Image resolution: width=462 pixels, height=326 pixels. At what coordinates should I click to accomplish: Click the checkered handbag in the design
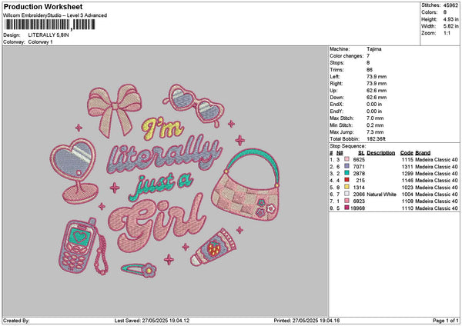click(x=245, y=185)
